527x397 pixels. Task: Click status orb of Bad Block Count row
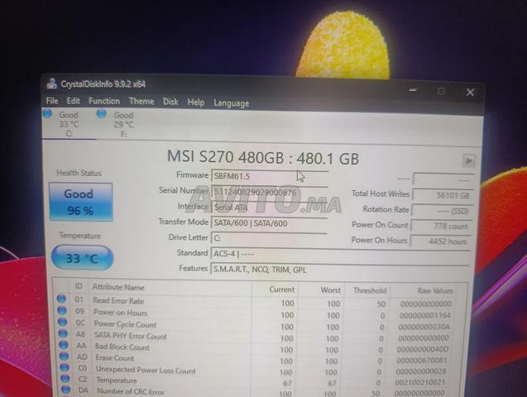click(x=64, y=345)
